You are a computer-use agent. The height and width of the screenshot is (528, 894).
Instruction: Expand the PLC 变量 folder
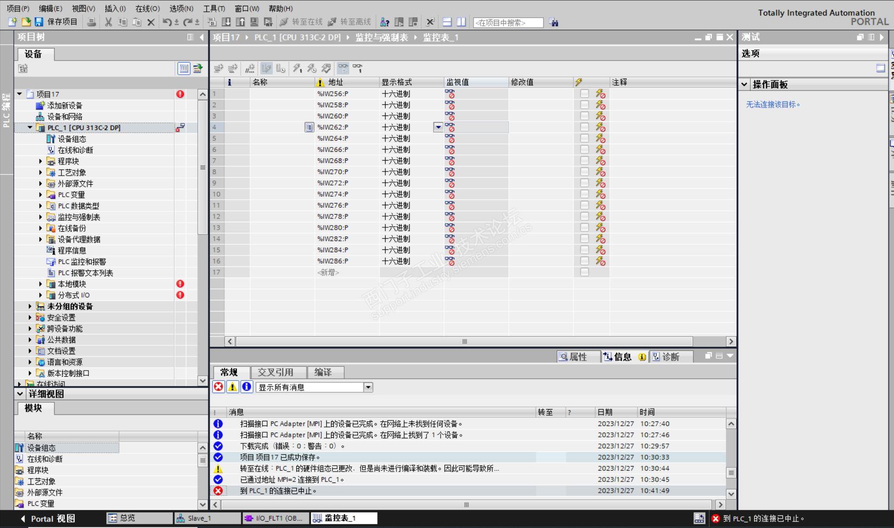(40, 194)
